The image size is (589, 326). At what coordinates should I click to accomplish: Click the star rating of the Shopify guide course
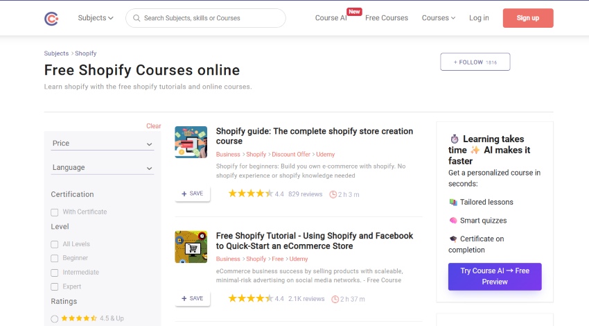coord(251,194)
